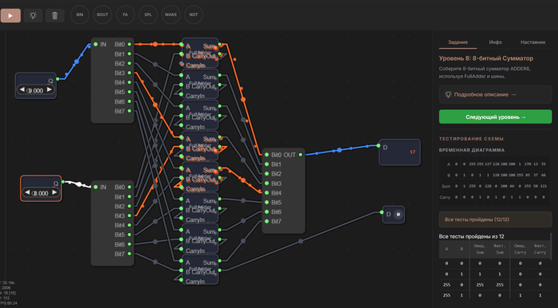Click the Q output pin of 9.000 input
This screenshot has height=308, width=558.
point(57,79)
